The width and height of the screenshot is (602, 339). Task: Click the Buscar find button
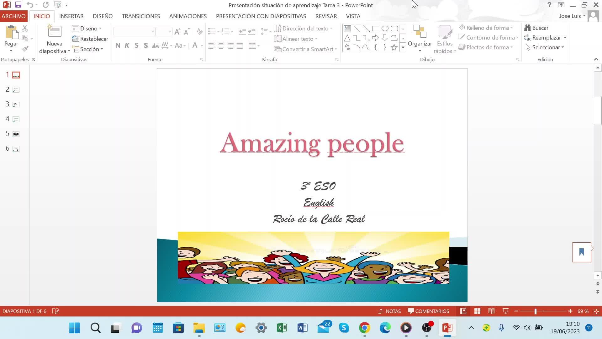pos(536,28)
